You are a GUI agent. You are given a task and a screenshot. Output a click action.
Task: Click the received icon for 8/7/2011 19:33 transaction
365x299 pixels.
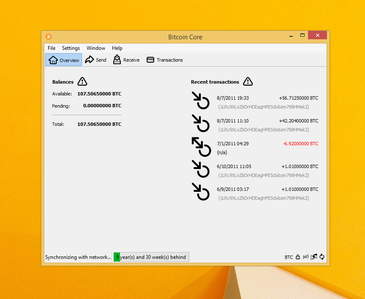pyautogui.click(x=201, y=100)
